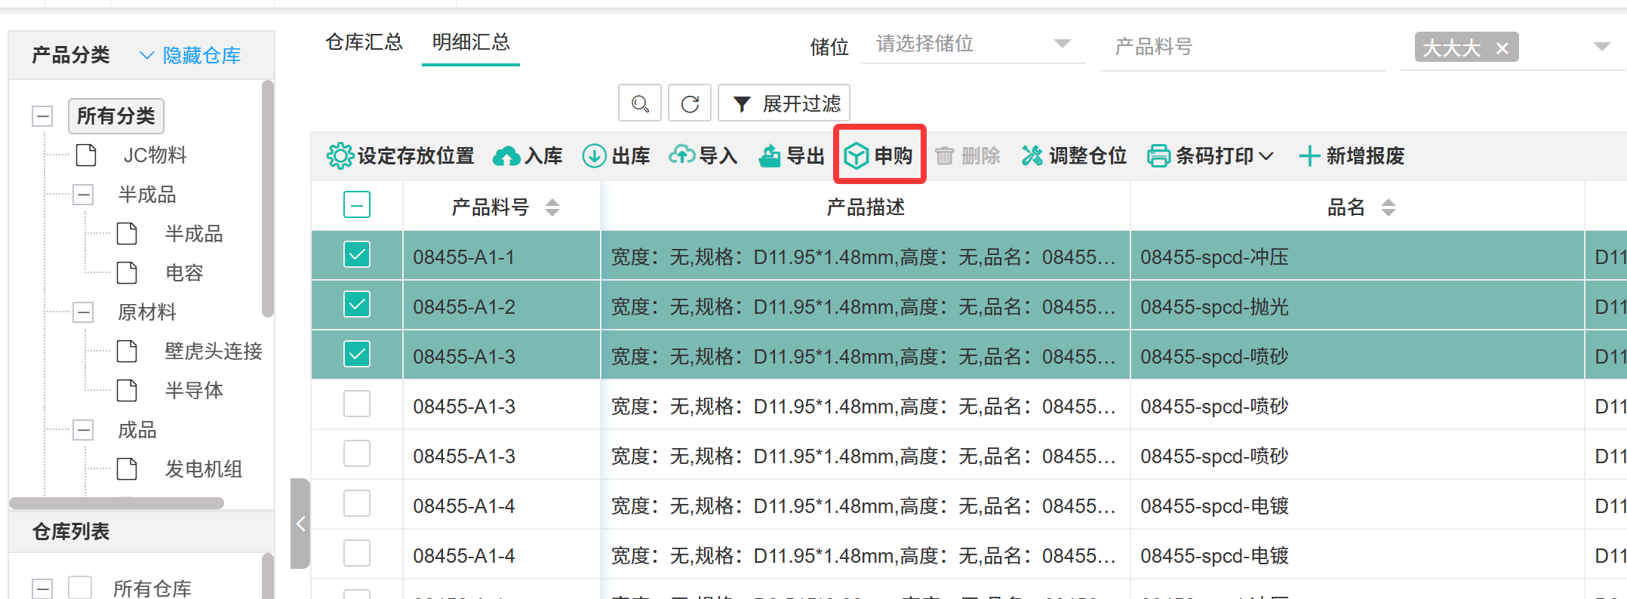
Task: Click the 导出 export icon
Action: click(x=769, y=156)
